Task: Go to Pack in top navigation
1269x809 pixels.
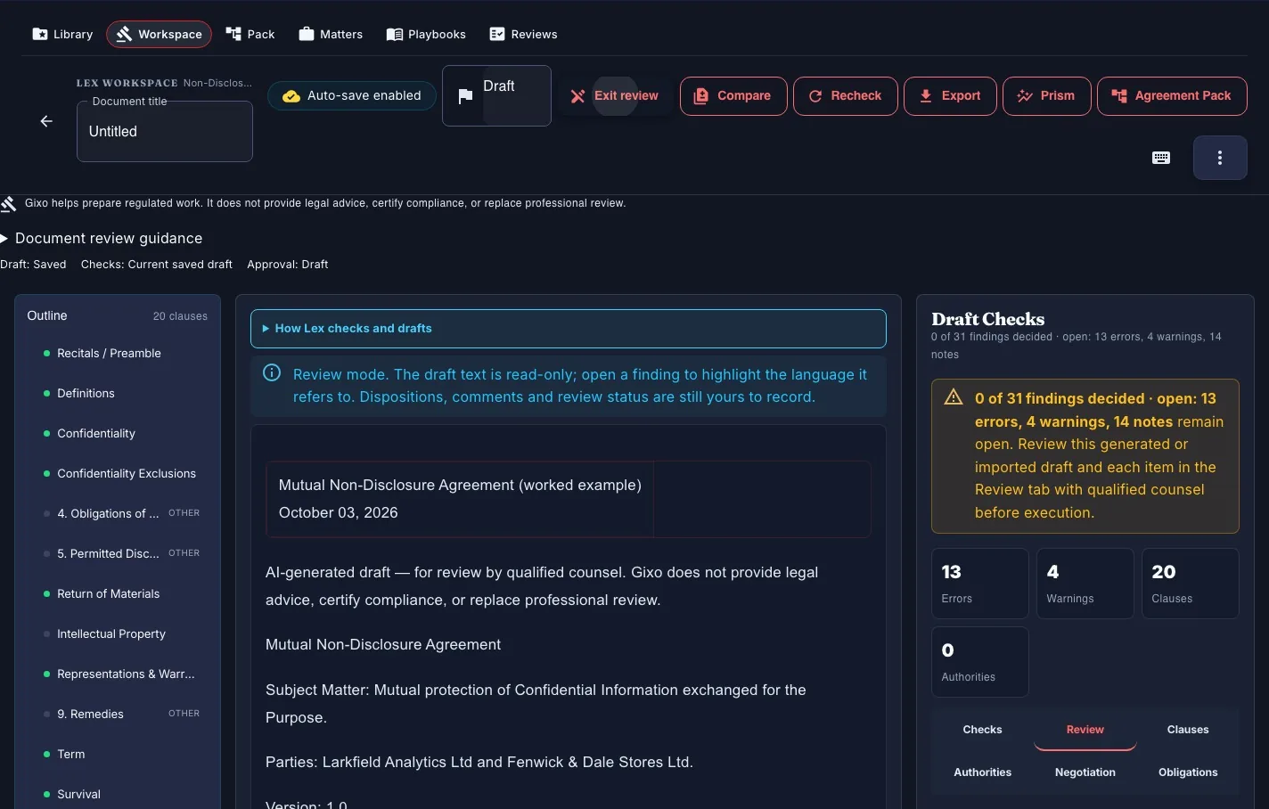Action: pos(250,34)
